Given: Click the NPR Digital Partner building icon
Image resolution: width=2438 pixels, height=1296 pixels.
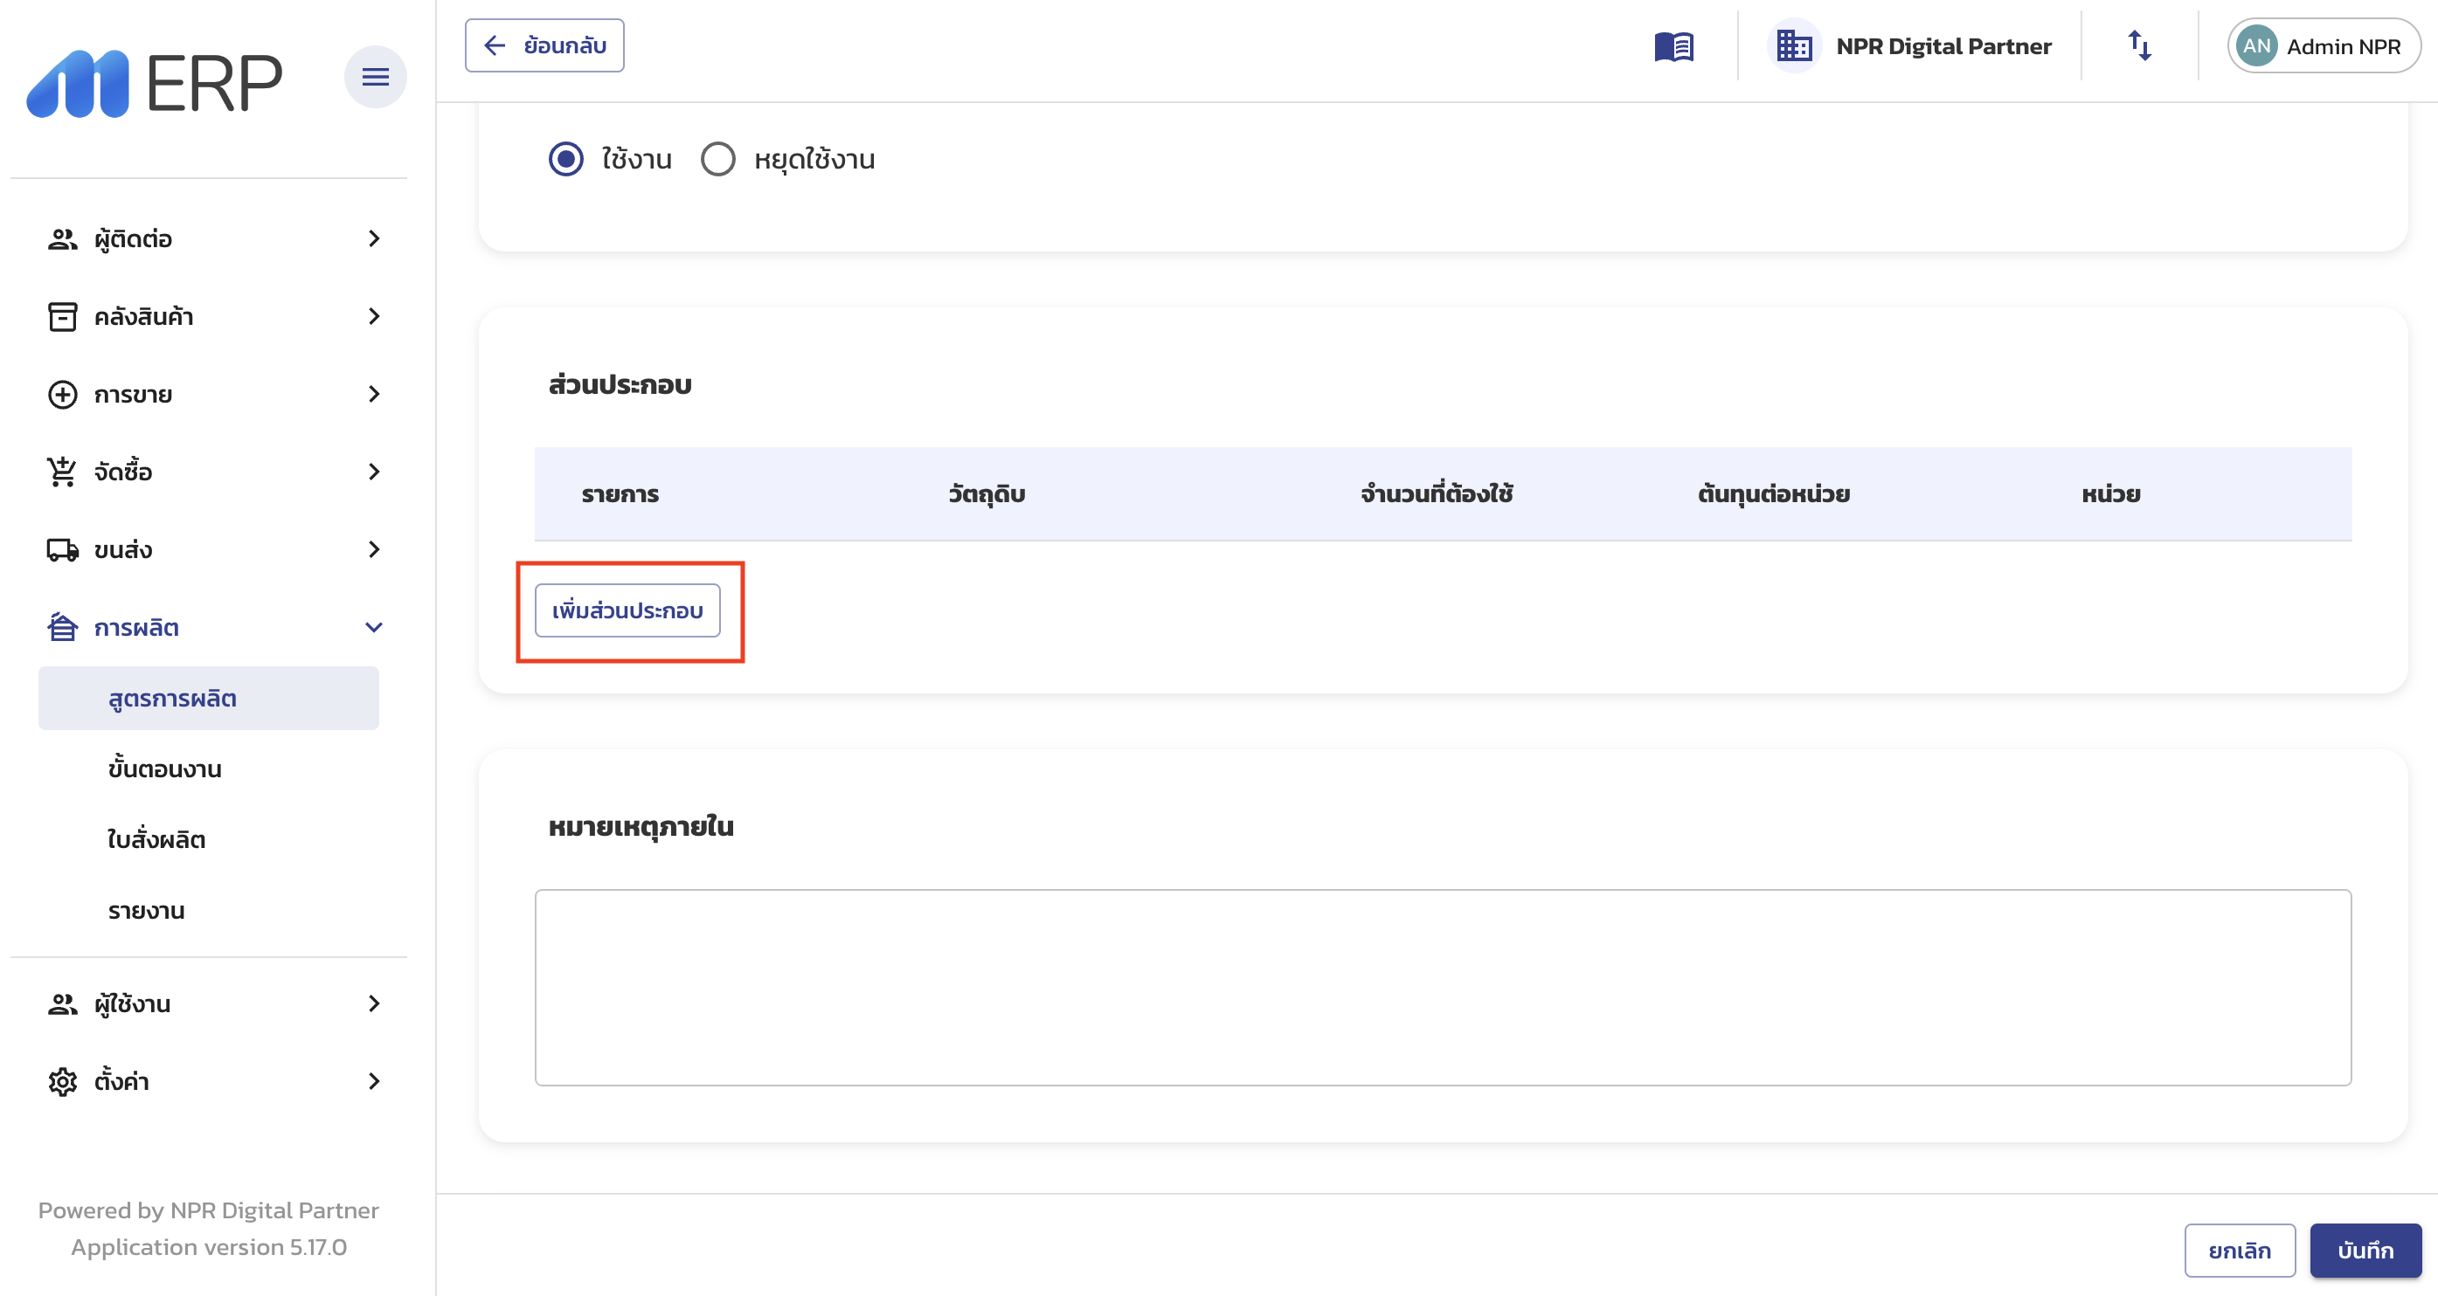Looking at the screenshot, I should click(x=1793, y=46).
